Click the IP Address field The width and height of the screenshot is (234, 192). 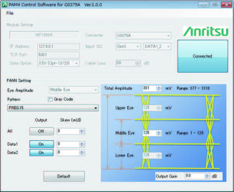(58, 46)
